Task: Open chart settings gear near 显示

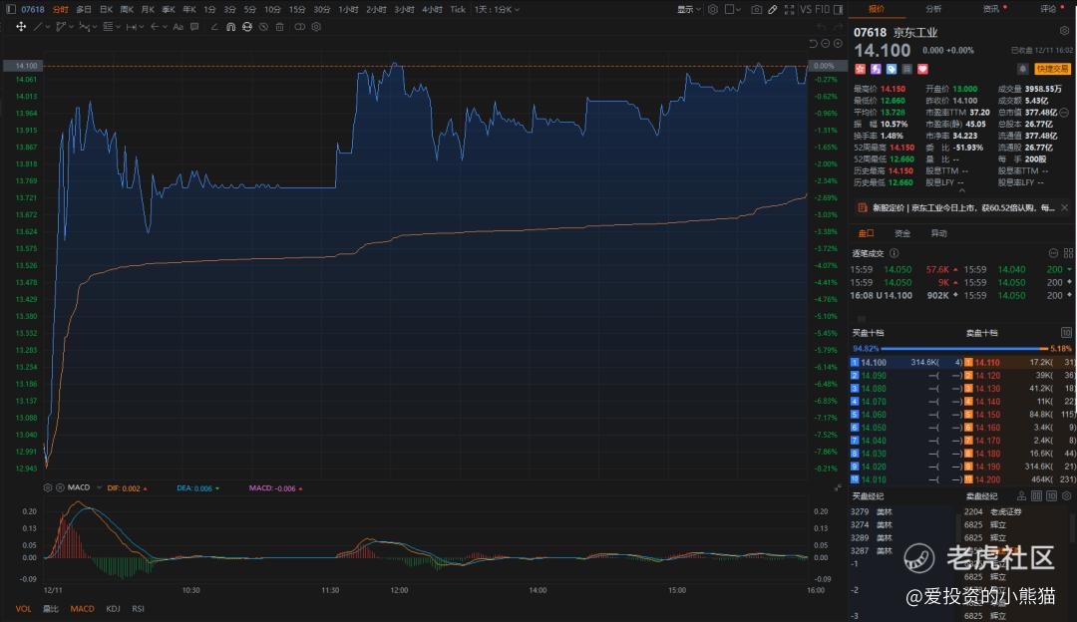Action: (x=713, y=10)
